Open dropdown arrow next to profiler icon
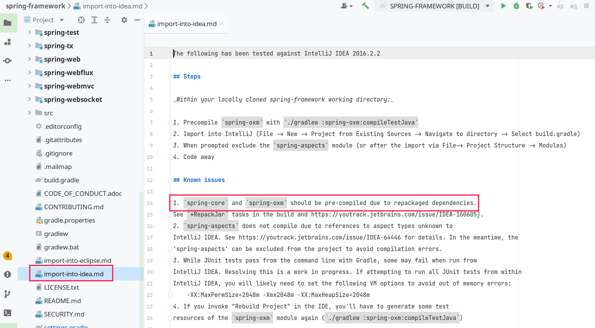This screenshot has width=595, height=328. tap(550, 6)
